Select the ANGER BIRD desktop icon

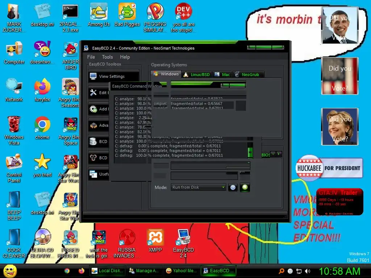(70, 55)
